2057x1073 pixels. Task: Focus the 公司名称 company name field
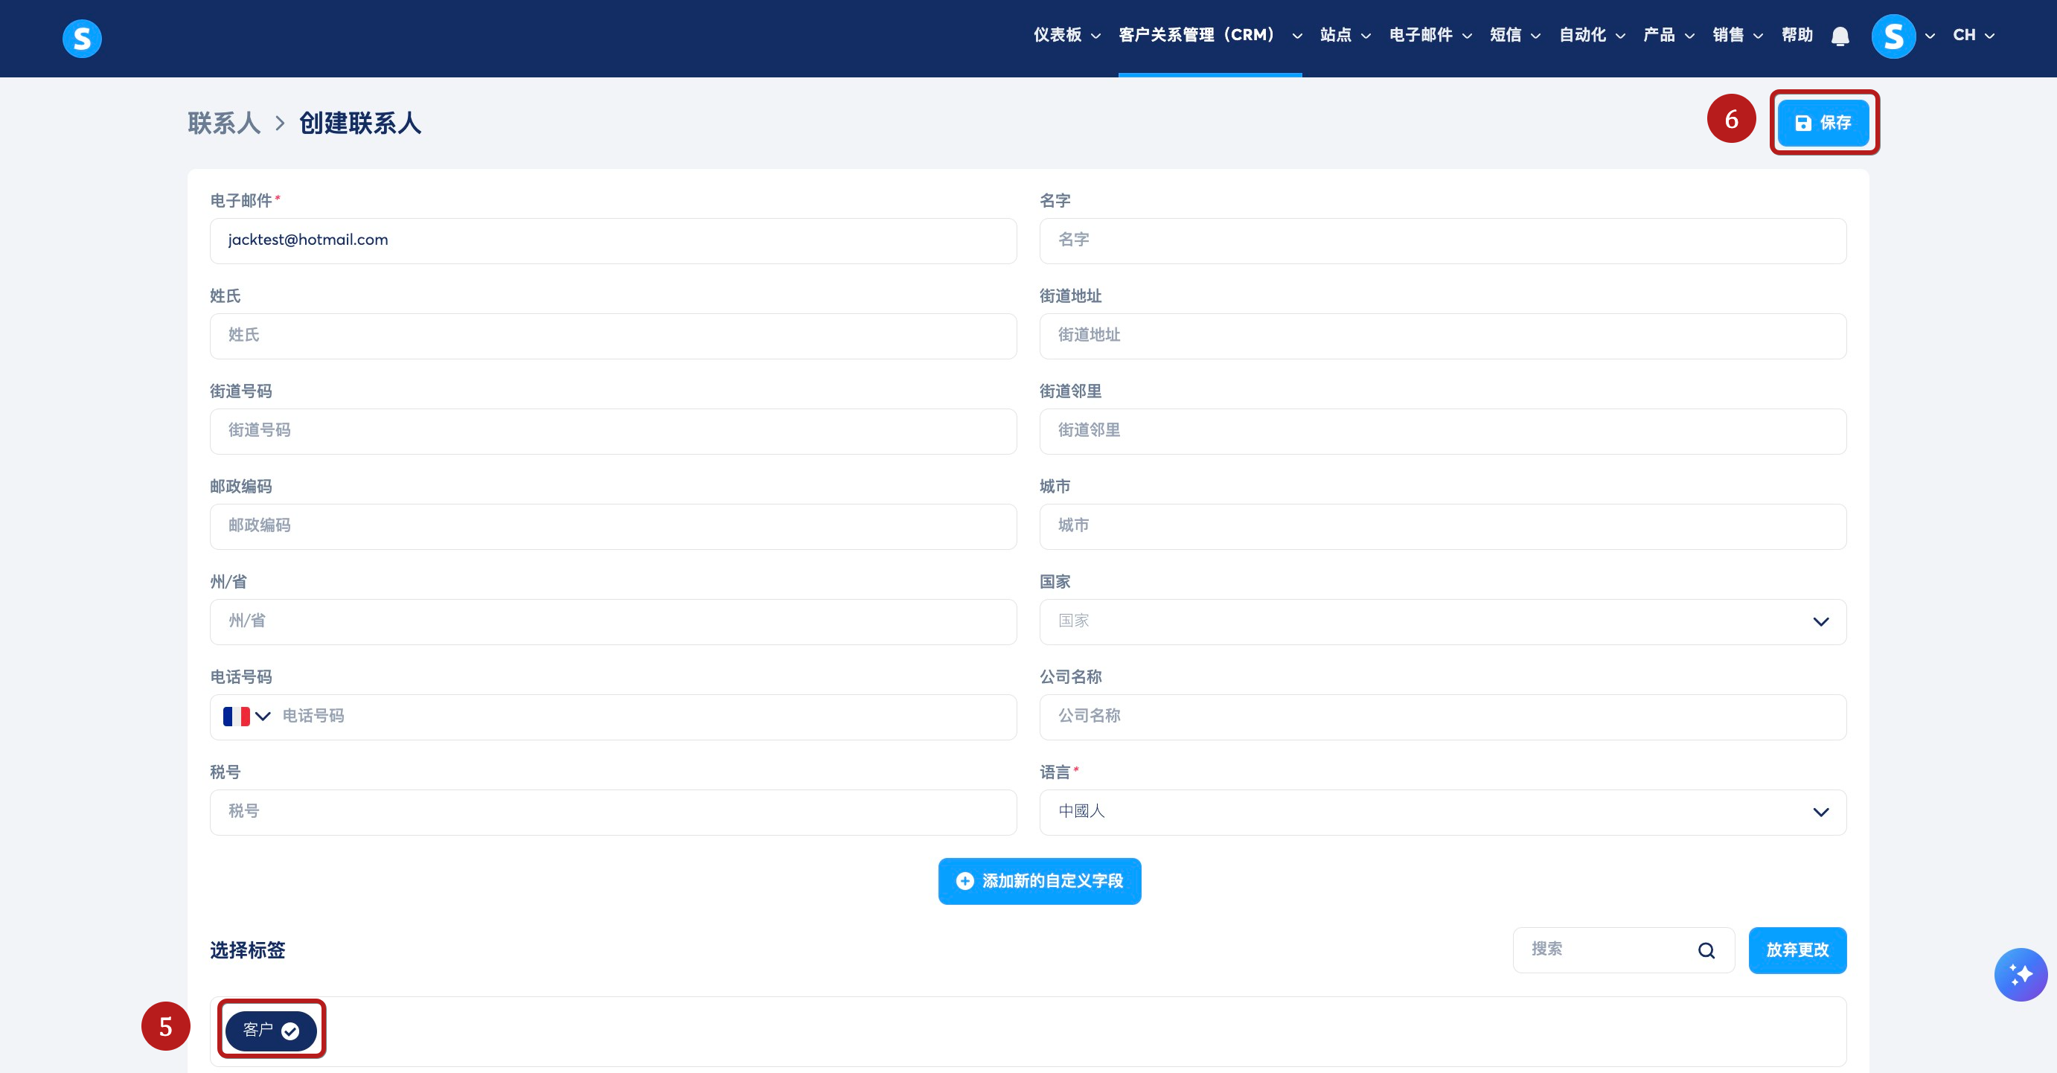point(1442,716)
